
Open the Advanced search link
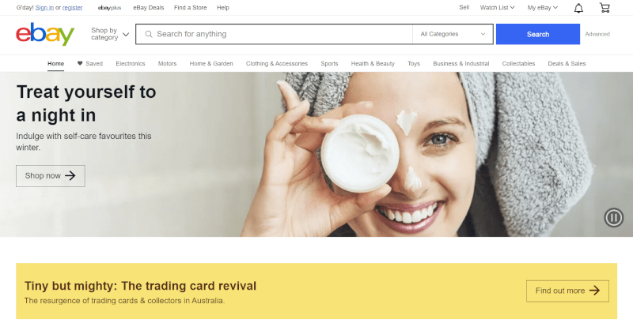(597, 34)
